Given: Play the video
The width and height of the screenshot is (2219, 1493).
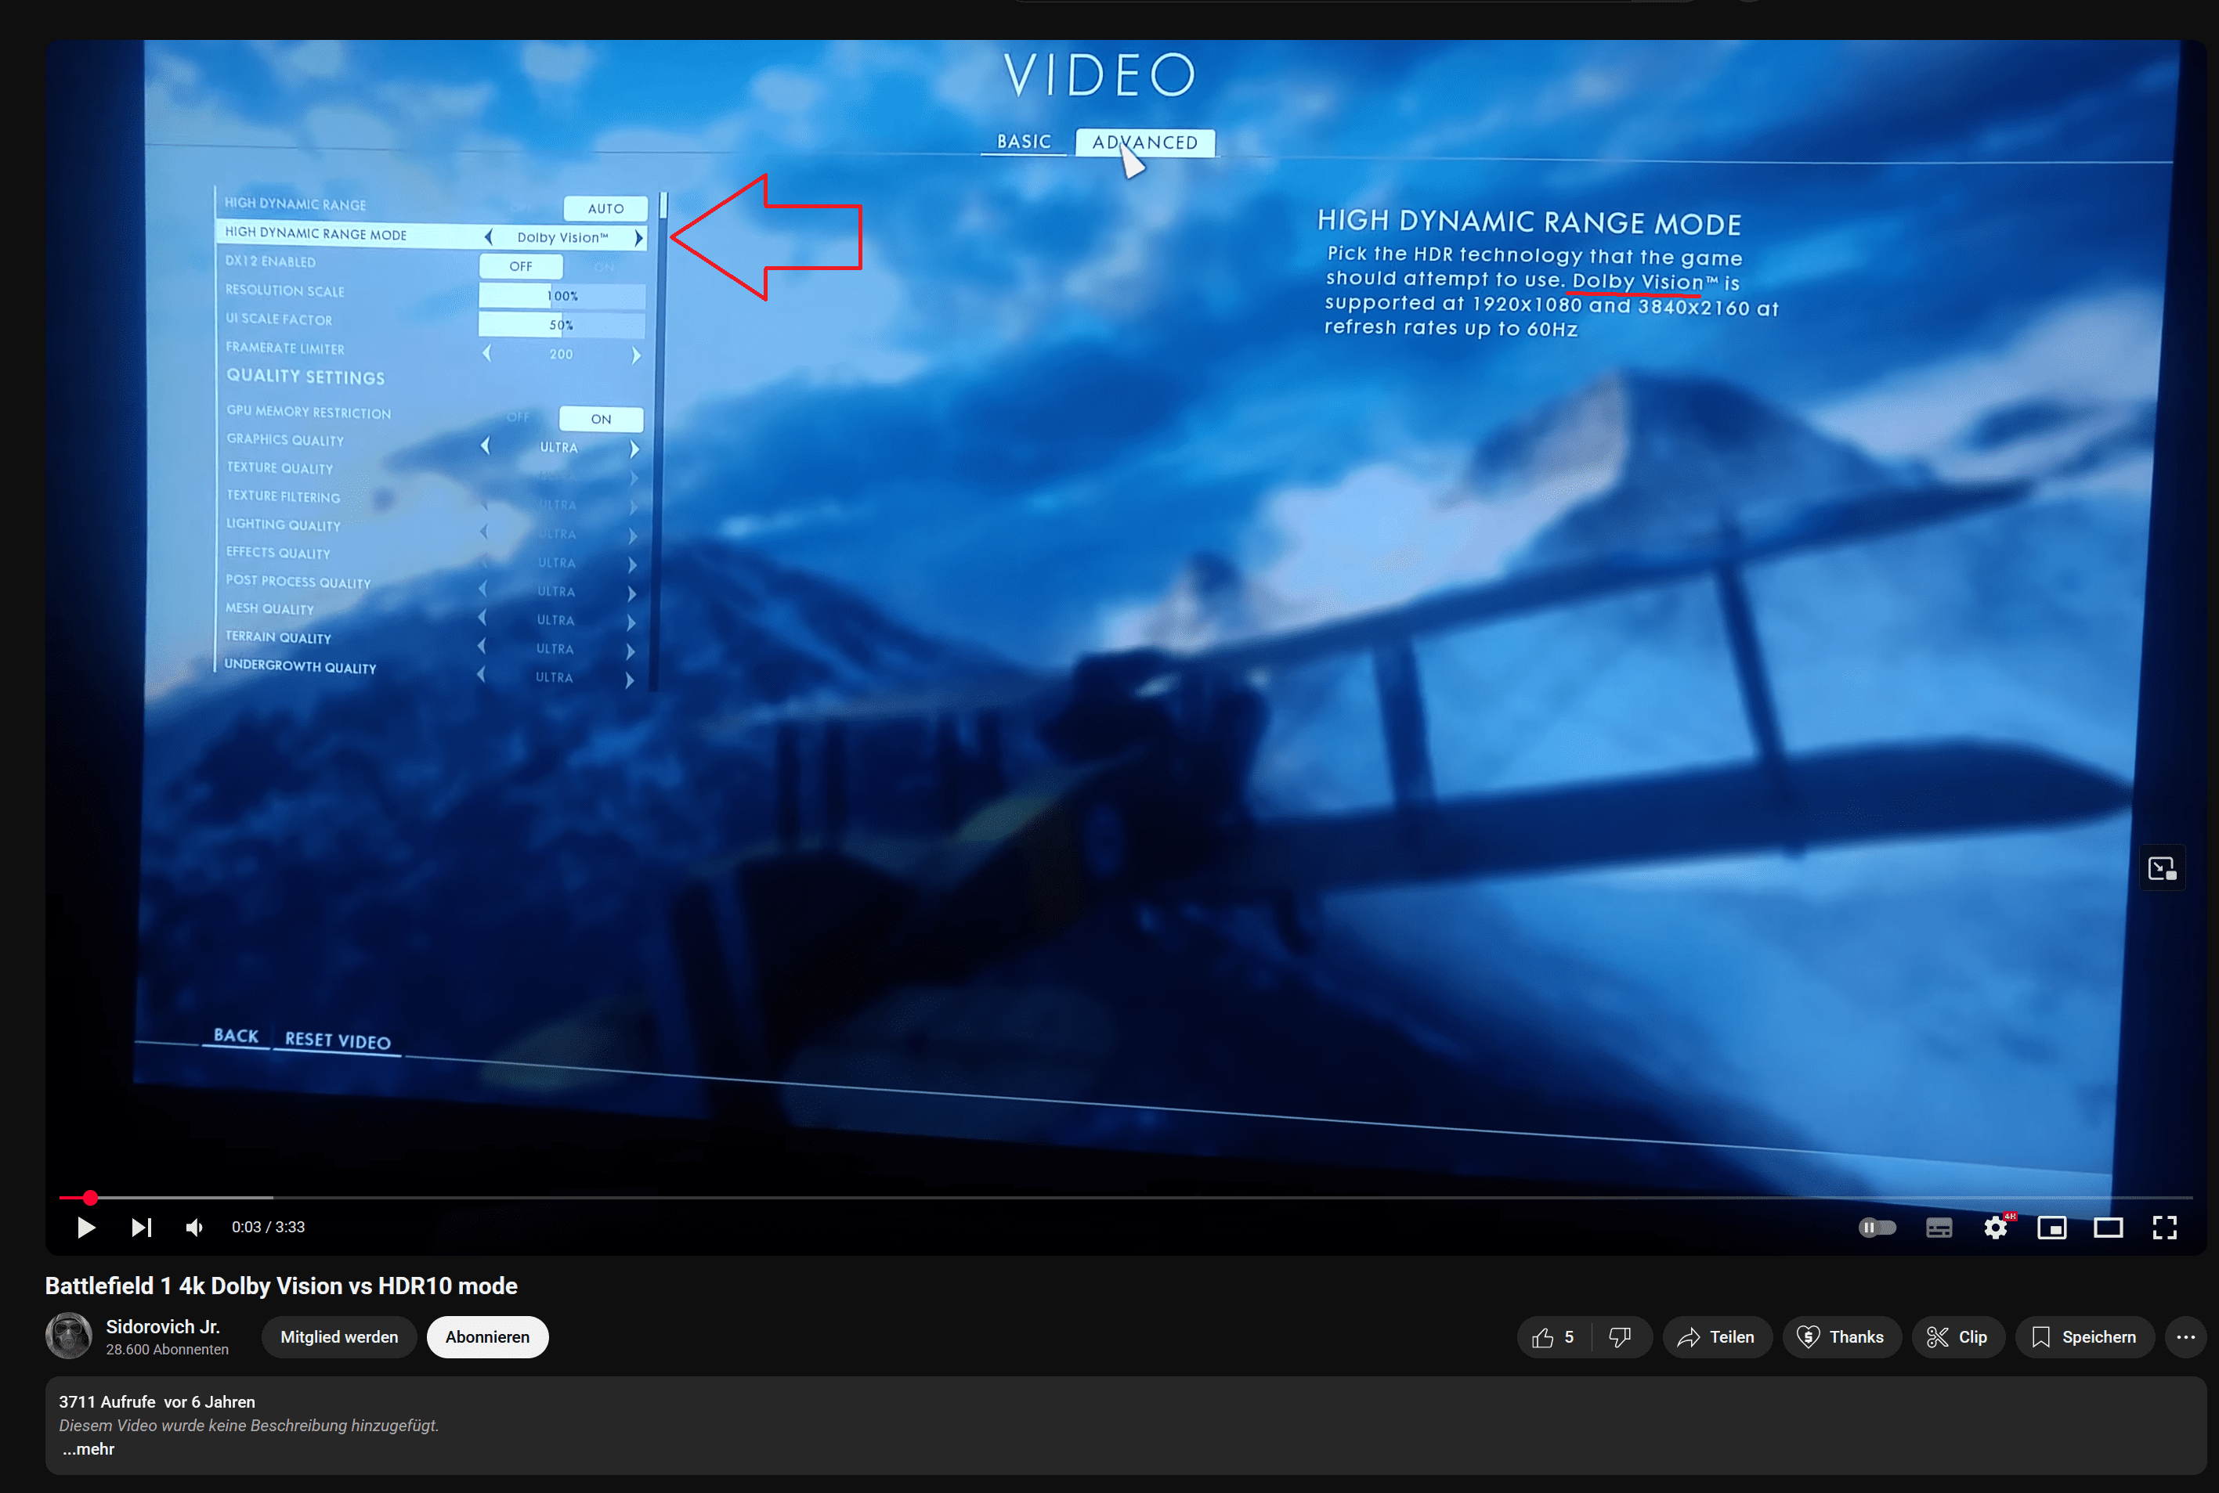Looking at the screenshot, I should pos(85,1226).
